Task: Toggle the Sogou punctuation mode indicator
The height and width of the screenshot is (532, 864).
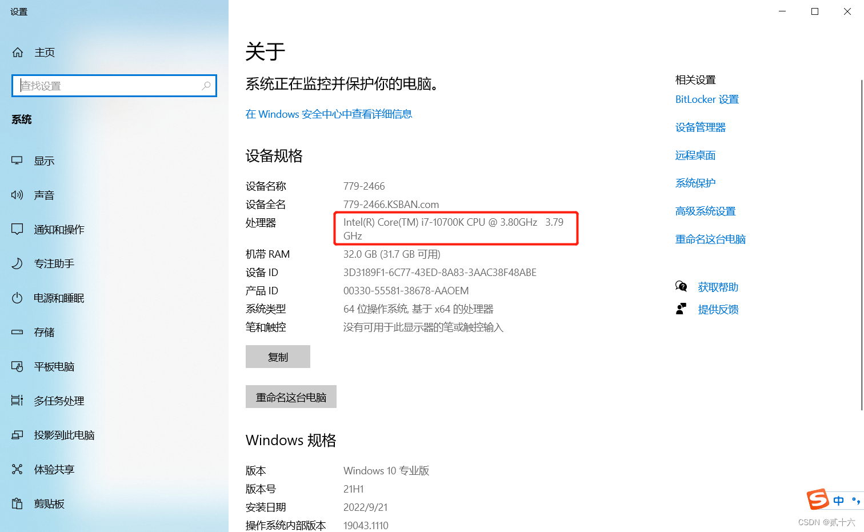Action: click(x=855, y=501)
